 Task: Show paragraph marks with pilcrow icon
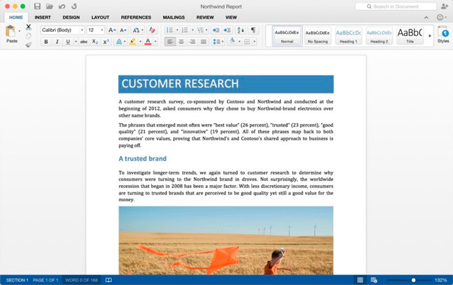pyautogui.click(x=252, y=30)
